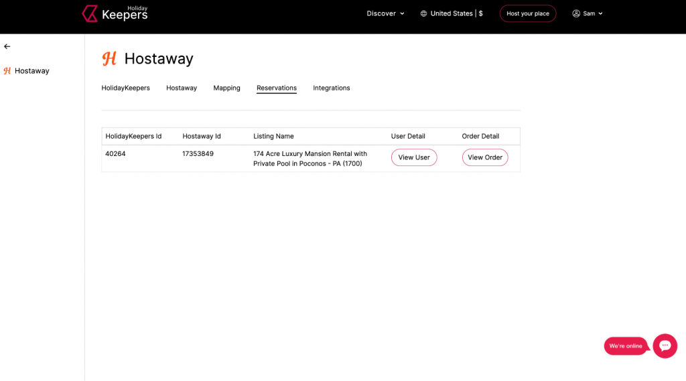
Task: Click the HolidayKeepers Id value 40264
Action: click(115, 153)
